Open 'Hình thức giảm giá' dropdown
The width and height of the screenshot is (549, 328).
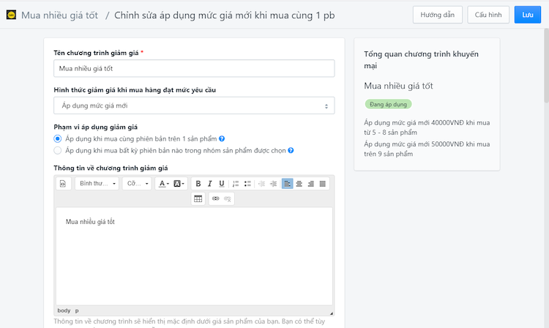pos(194,105)
